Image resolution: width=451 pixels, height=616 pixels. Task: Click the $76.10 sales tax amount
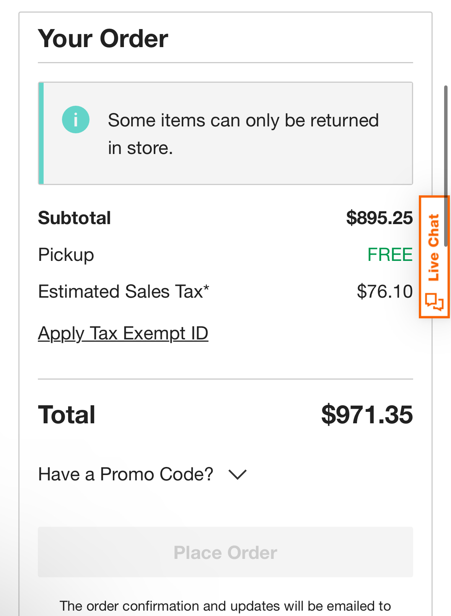(384, 292)
